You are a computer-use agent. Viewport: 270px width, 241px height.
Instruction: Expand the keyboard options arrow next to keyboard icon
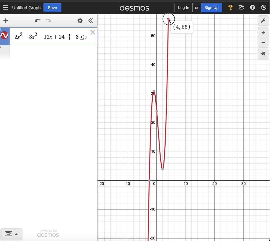[16, 234]
